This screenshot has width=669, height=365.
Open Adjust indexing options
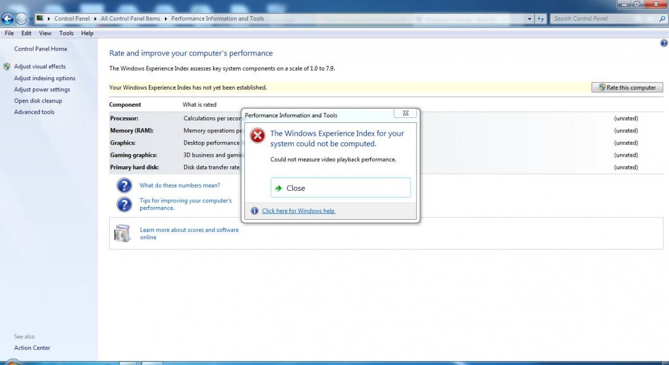pyautogui.click(x=45, y=78)
